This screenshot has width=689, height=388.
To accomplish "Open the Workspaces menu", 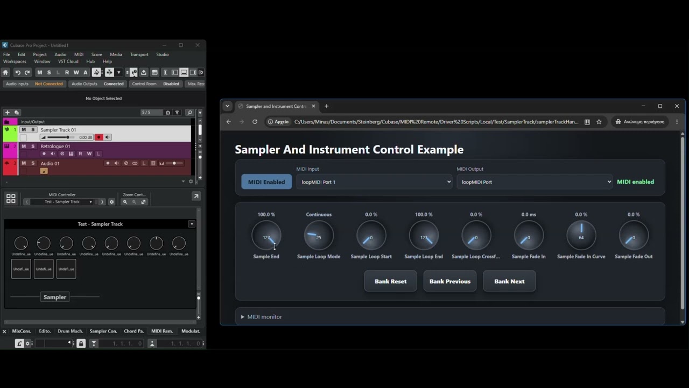I will click(x=15, y=61).
